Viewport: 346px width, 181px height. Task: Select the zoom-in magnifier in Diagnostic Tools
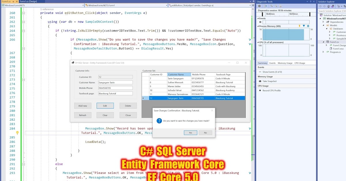click(x=272, y=6)
